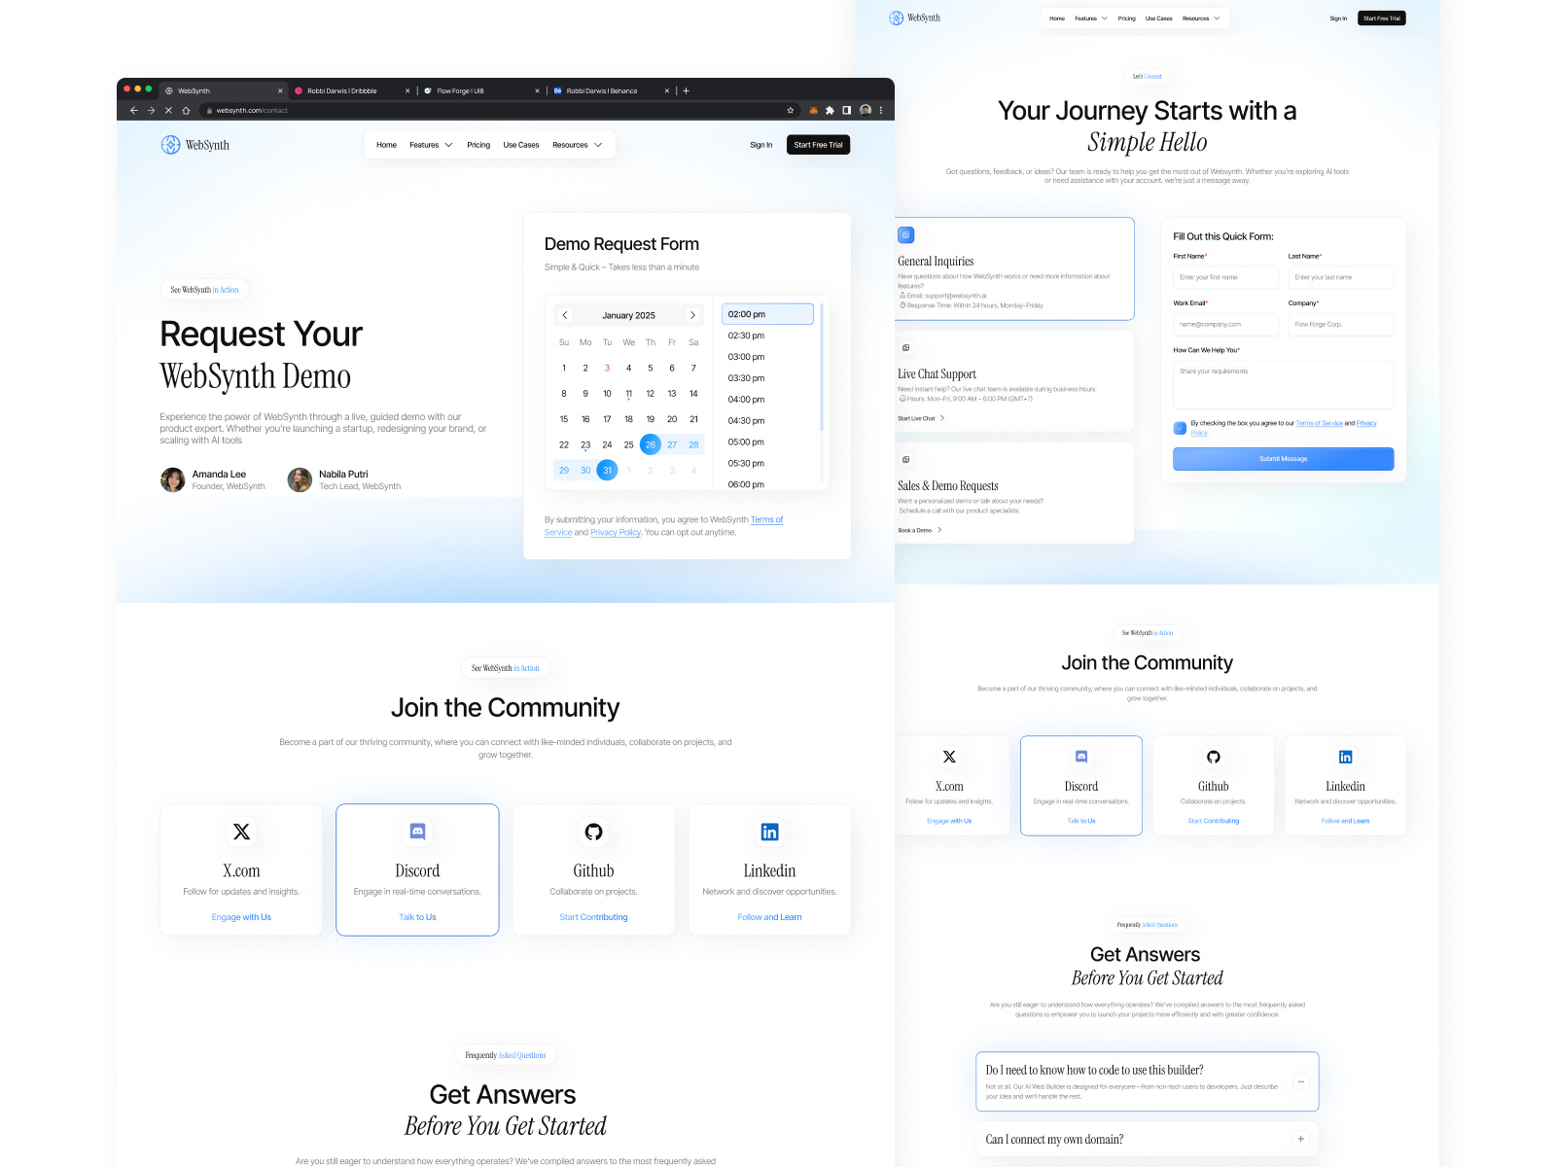Select January 15 in the calendar

(x=564, y=419)
